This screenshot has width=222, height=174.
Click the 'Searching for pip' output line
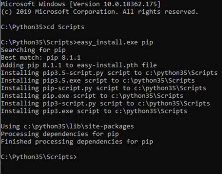click(33, 50)
